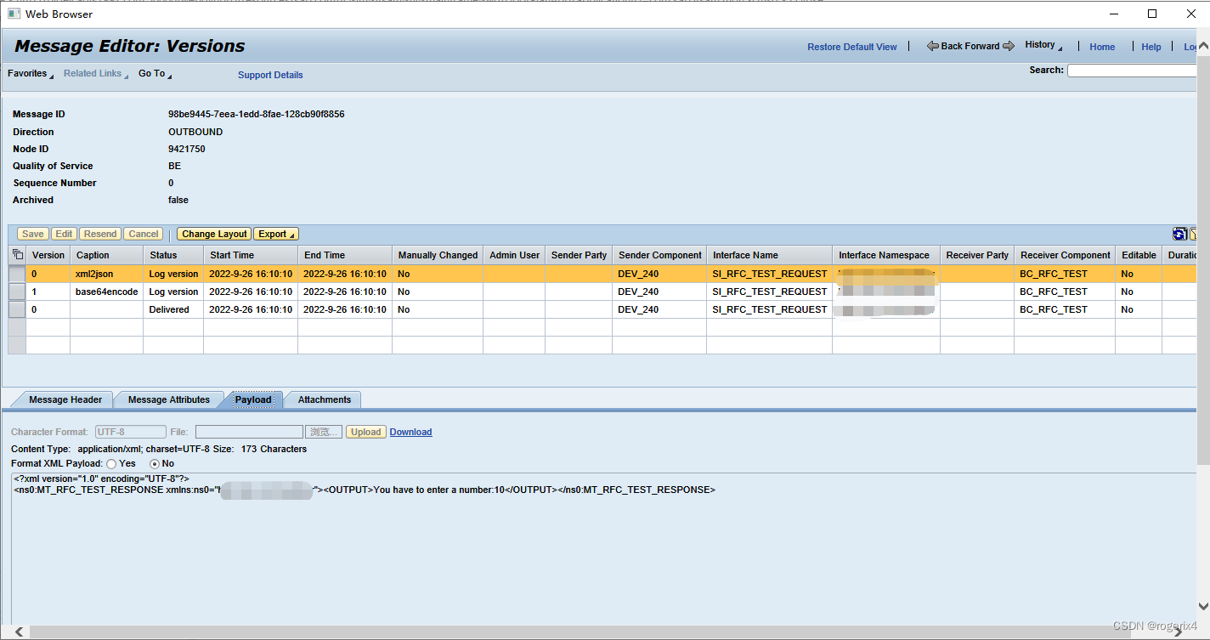Click Restore Default View link
The height and width of the screenshot is (640, 1210).
(x=852, y=47)
